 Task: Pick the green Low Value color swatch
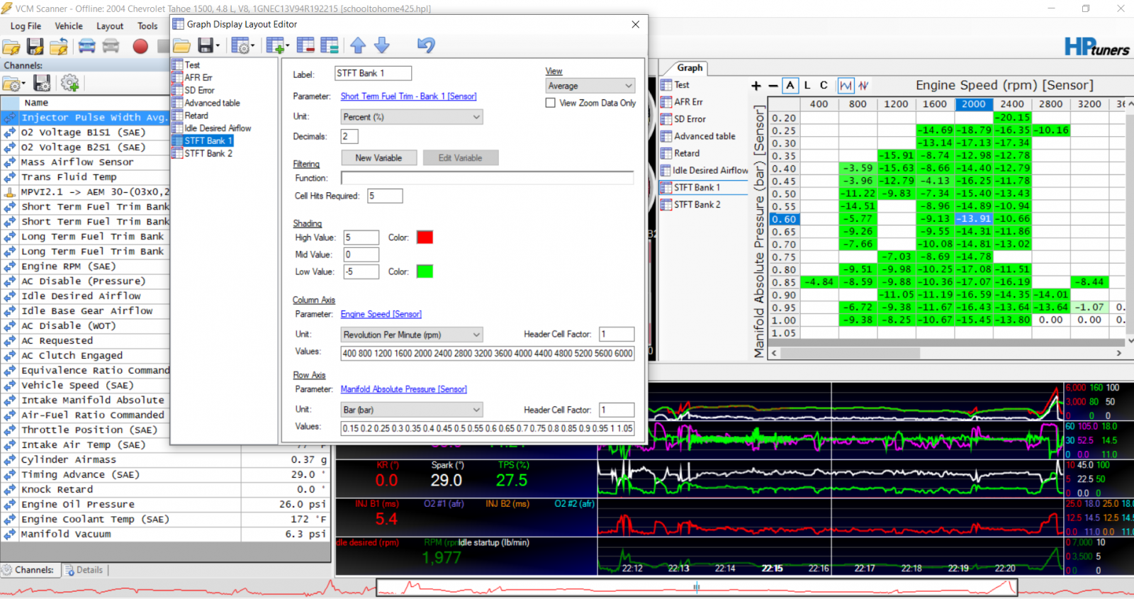425,271
